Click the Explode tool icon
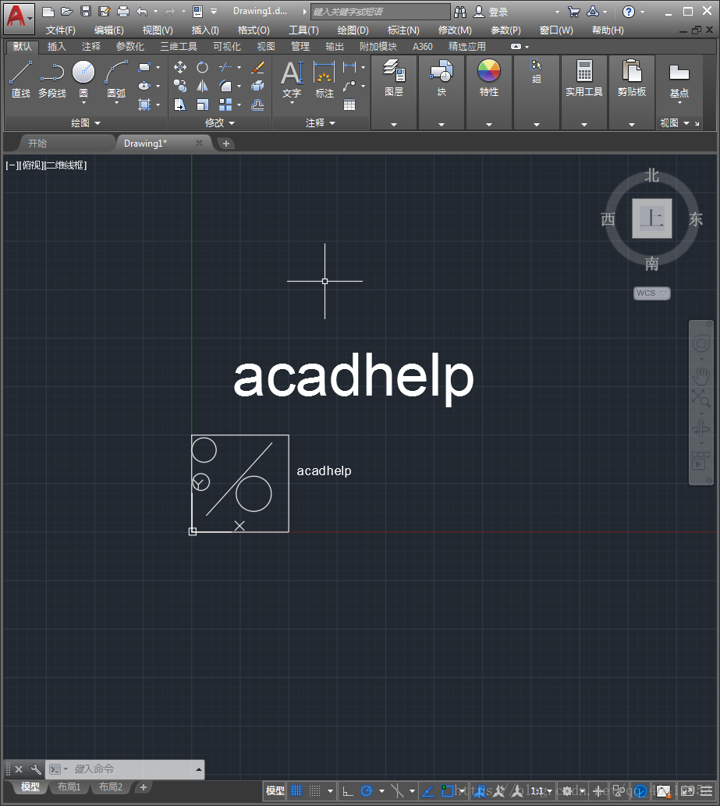 (x=258, y=86)
